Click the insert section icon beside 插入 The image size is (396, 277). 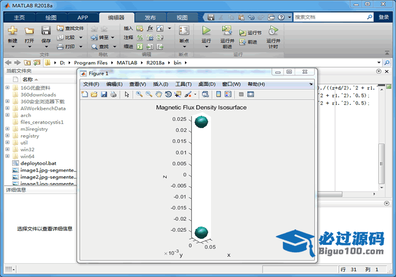tap(140, 28)
